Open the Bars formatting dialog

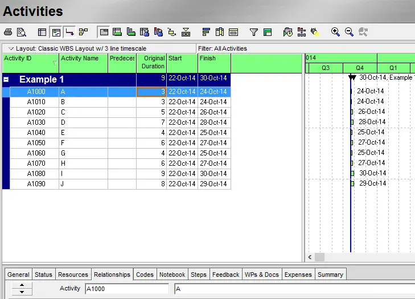(206, 32)
